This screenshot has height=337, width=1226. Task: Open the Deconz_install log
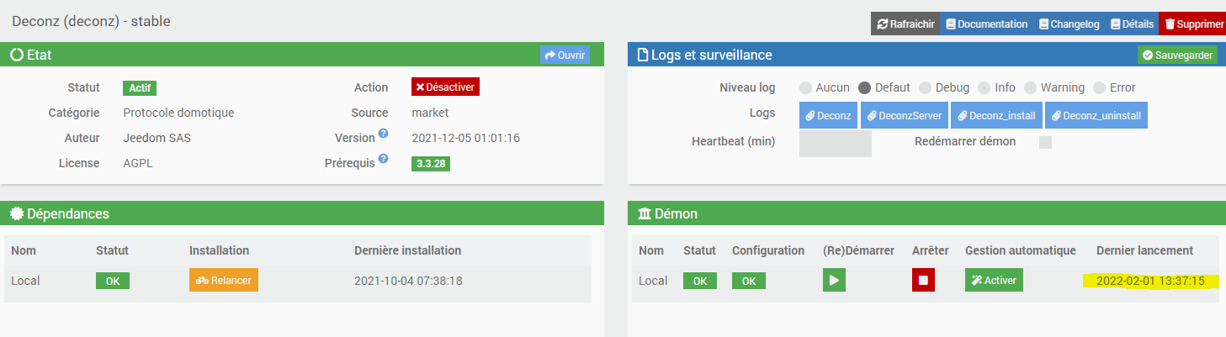pyautogui.click(x=997, y=116)
